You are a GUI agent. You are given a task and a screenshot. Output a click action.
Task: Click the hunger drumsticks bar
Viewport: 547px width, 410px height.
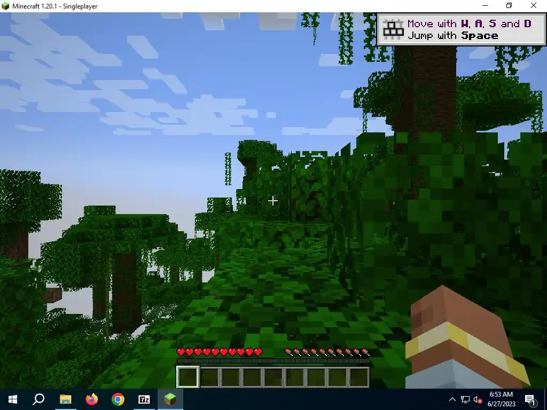pyautogui.click(x=327, y=352)
